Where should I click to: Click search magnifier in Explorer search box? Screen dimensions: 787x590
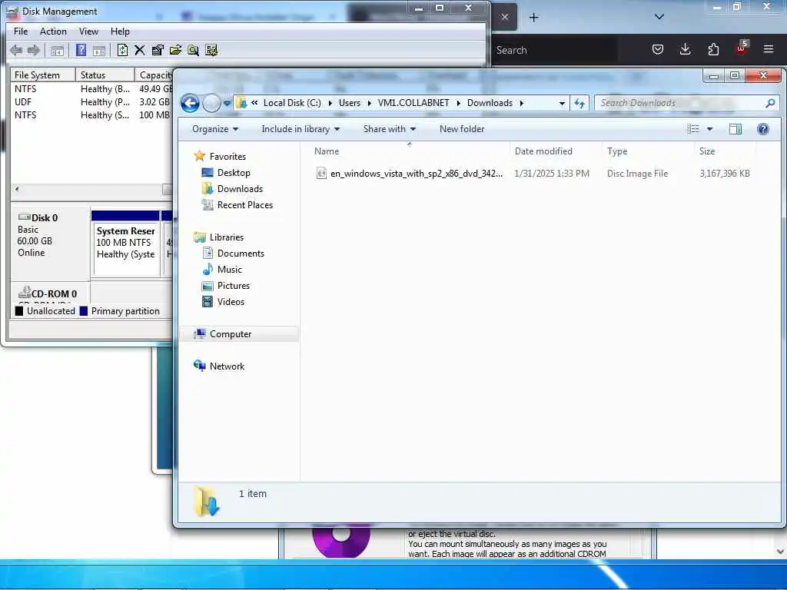point(770,103)
